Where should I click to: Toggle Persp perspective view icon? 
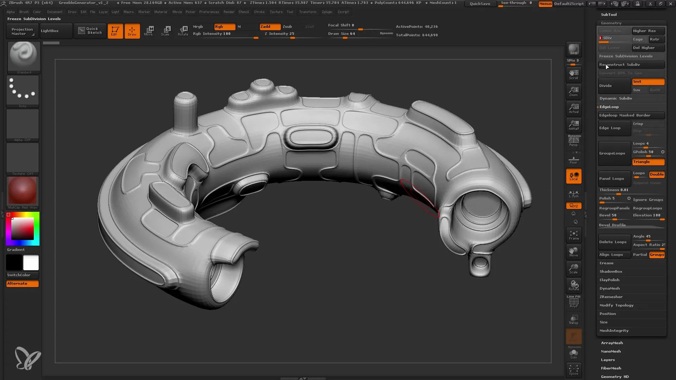[574, 141]
